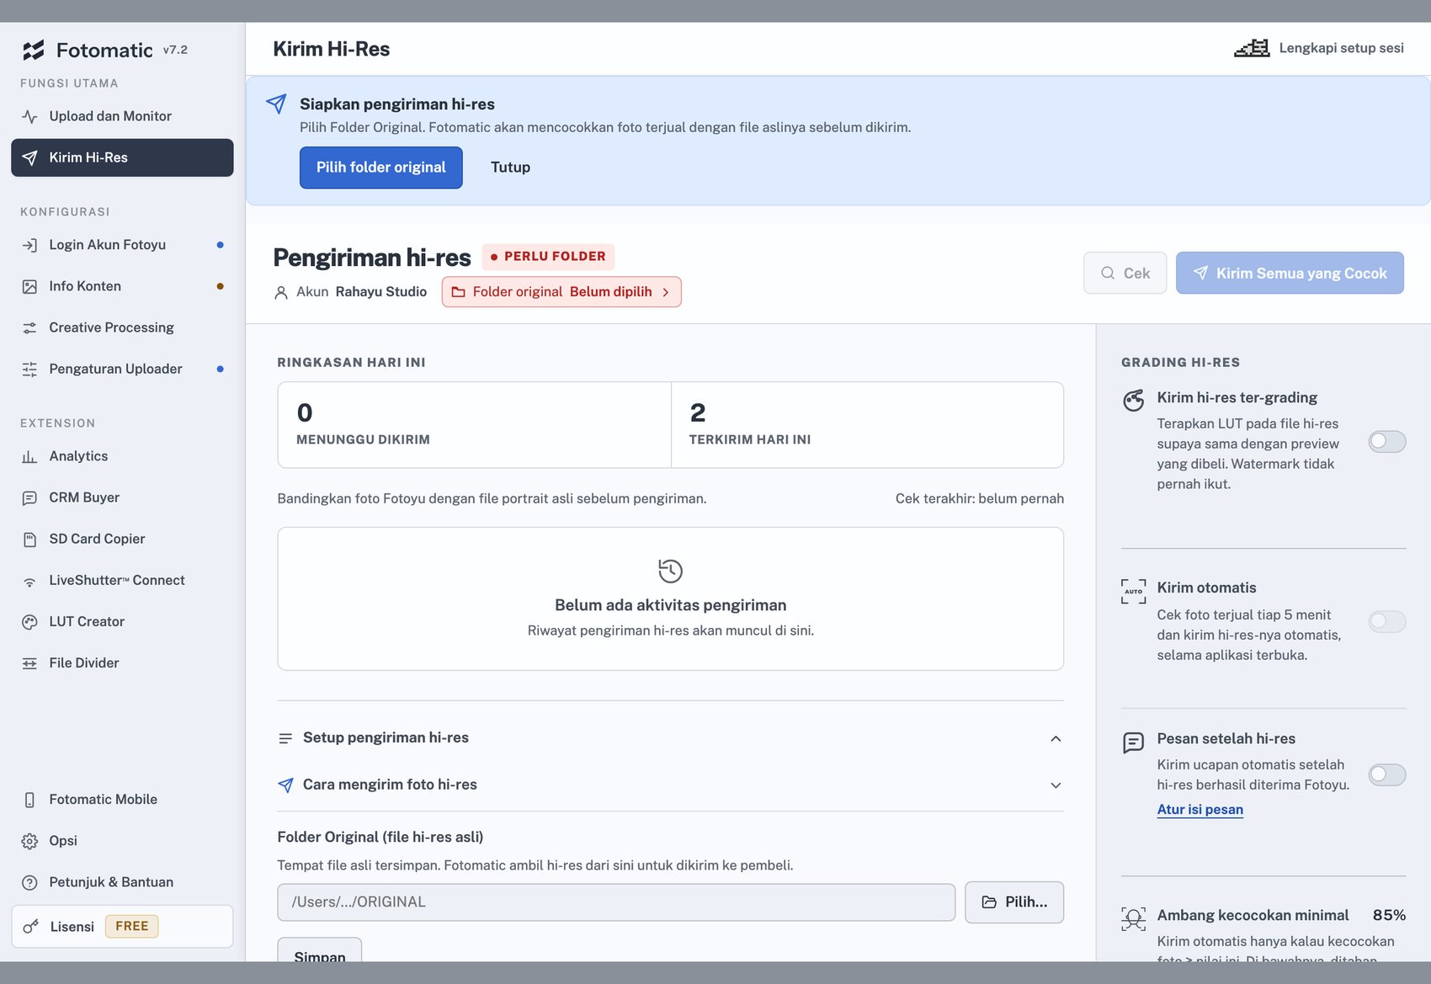Image resolution: width=1431 pixels, height=984 pixels.
Task: Click the Analytics bar chart icon
Action: 29,456
